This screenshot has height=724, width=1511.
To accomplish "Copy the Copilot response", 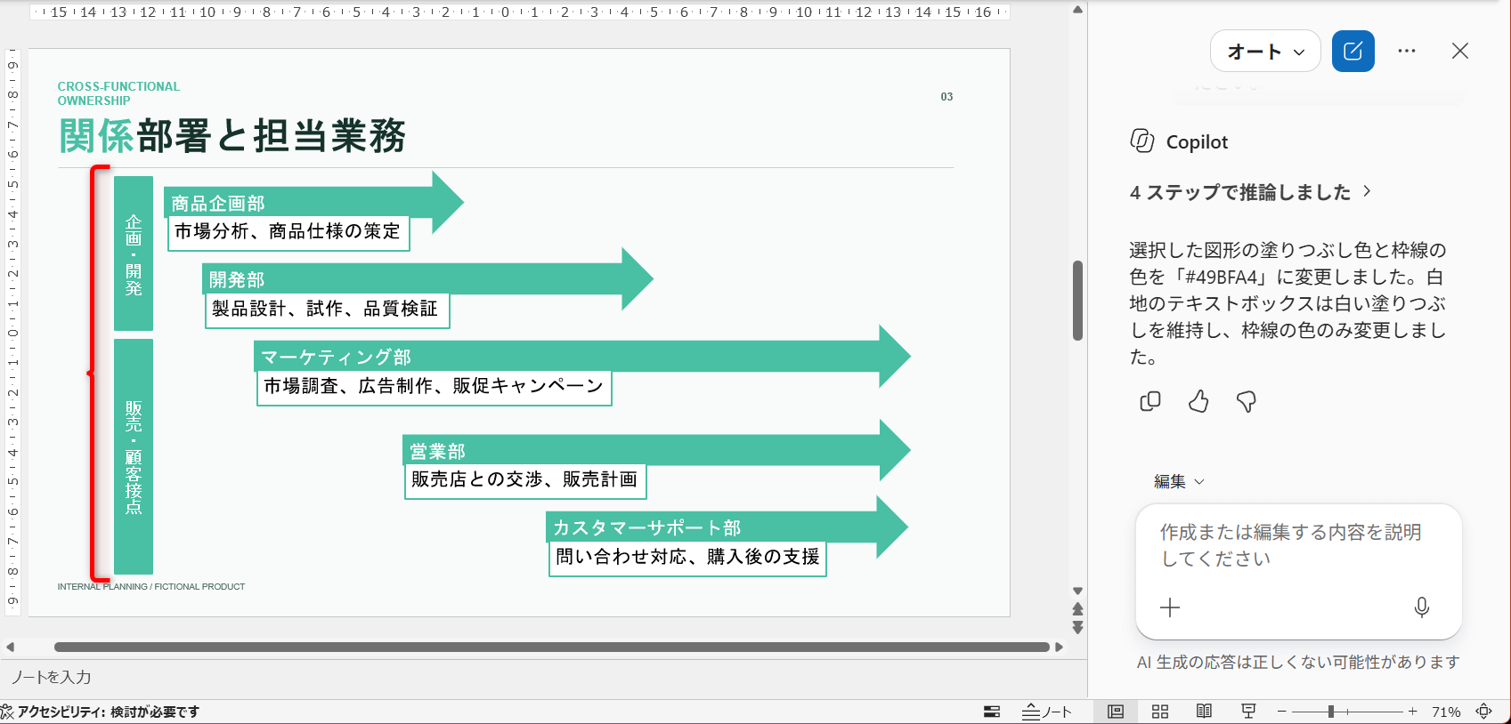I will pos(1150,401).
